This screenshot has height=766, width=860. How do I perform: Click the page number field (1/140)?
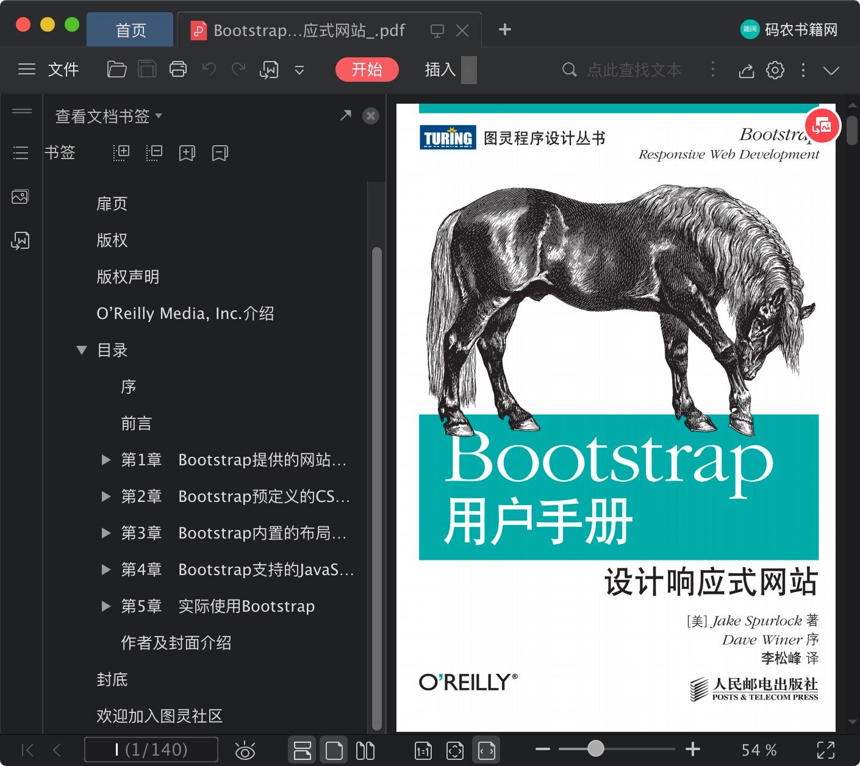[151, 750]
